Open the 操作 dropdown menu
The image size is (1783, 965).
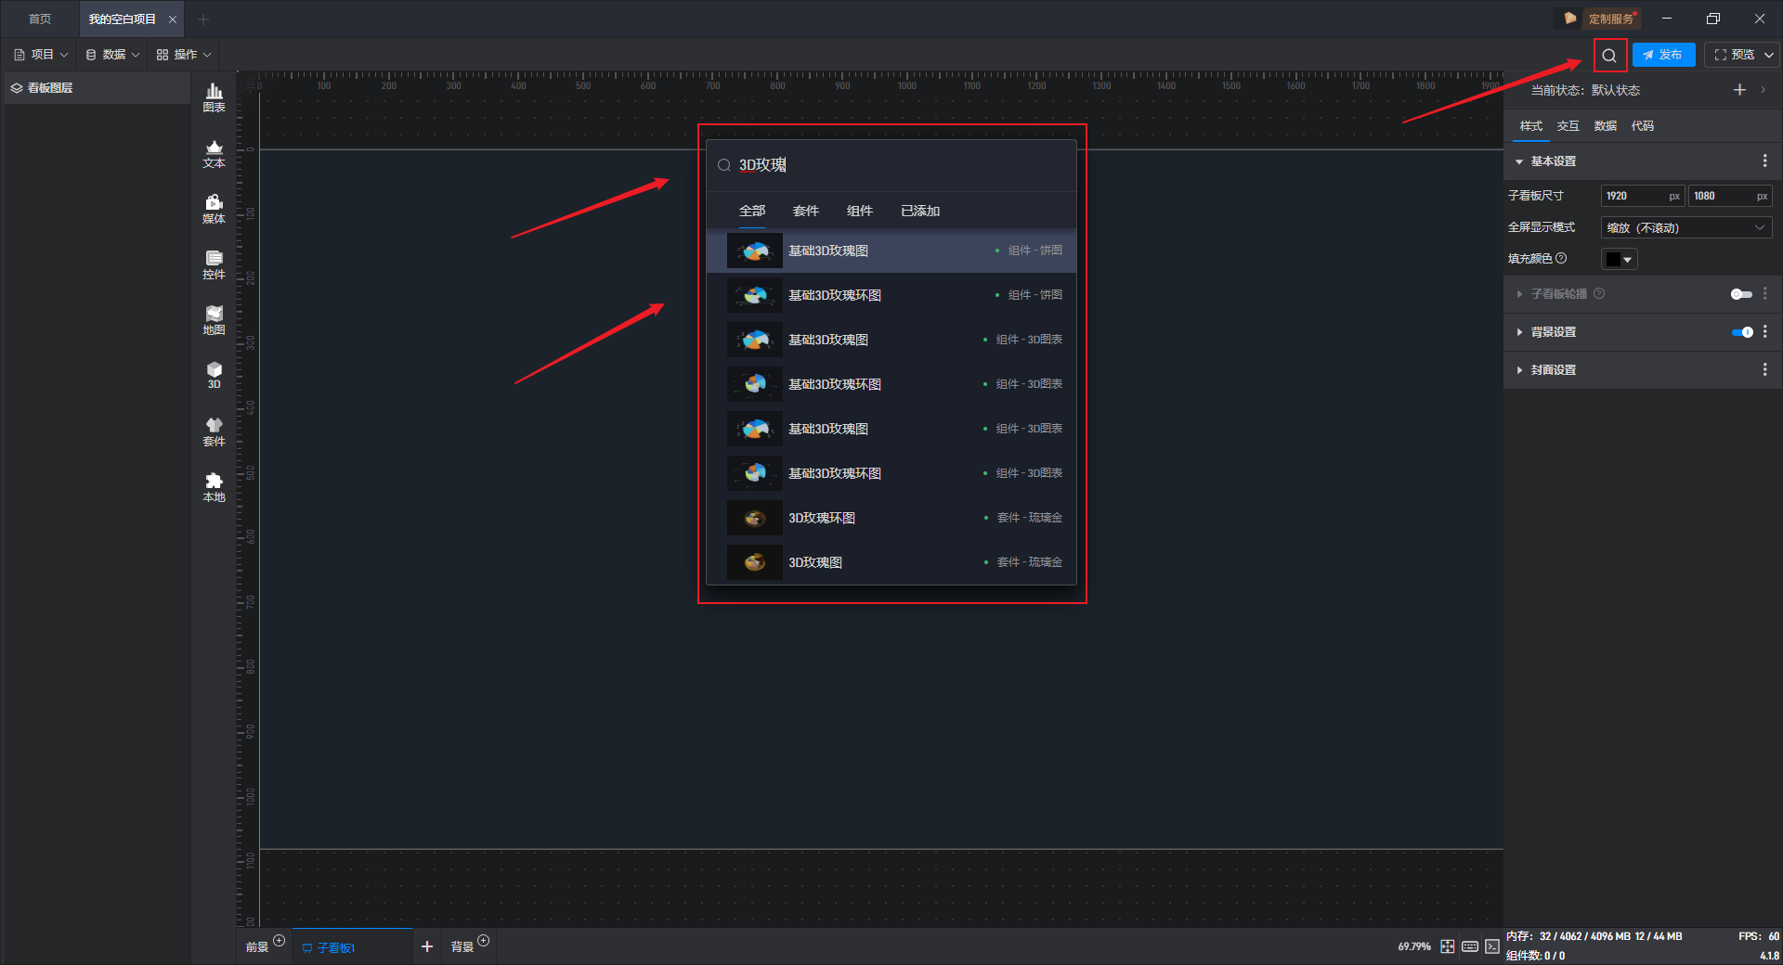click(184, 55)
